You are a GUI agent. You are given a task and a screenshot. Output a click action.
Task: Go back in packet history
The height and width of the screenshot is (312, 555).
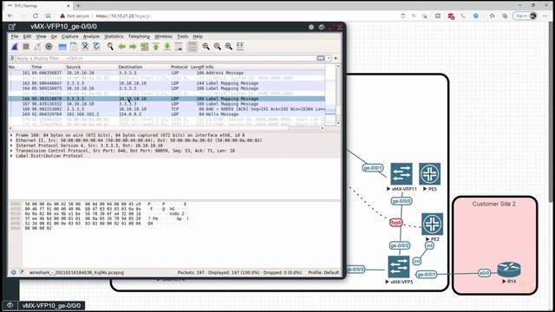[x=121, y=47]
